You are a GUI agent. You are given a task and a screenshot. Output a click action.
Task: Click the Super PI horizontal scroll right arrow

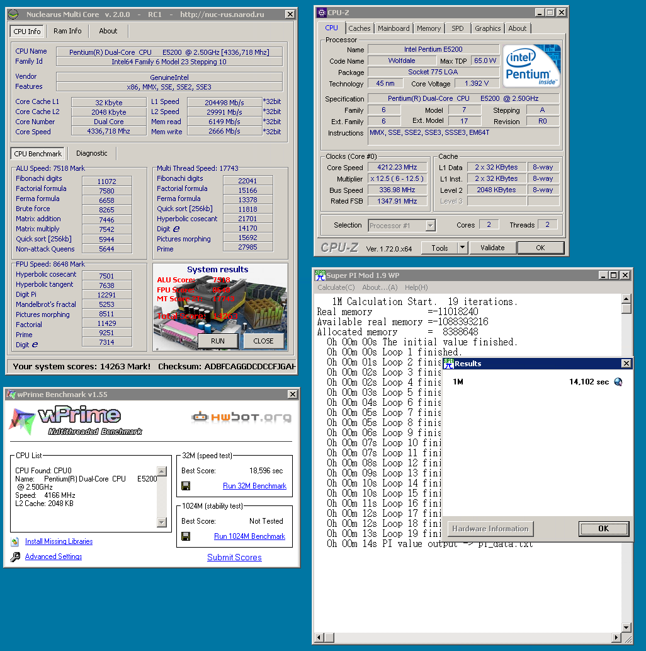pos(616,637)
